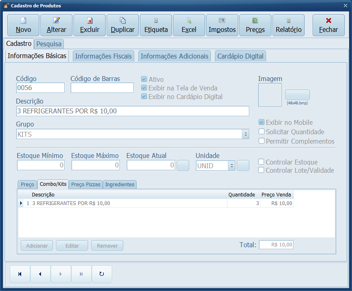The width and height of the screenshot is (352, 291).
Task: Click the button beside Estoque Atual field
Action: click(x=183, y=165)
